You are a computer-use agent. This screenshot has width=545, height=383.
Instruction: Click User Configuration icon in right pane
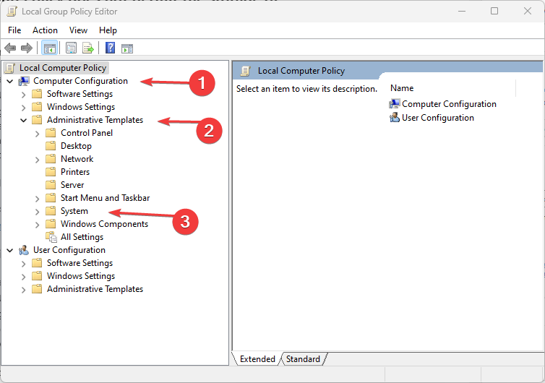click(395, 118)
